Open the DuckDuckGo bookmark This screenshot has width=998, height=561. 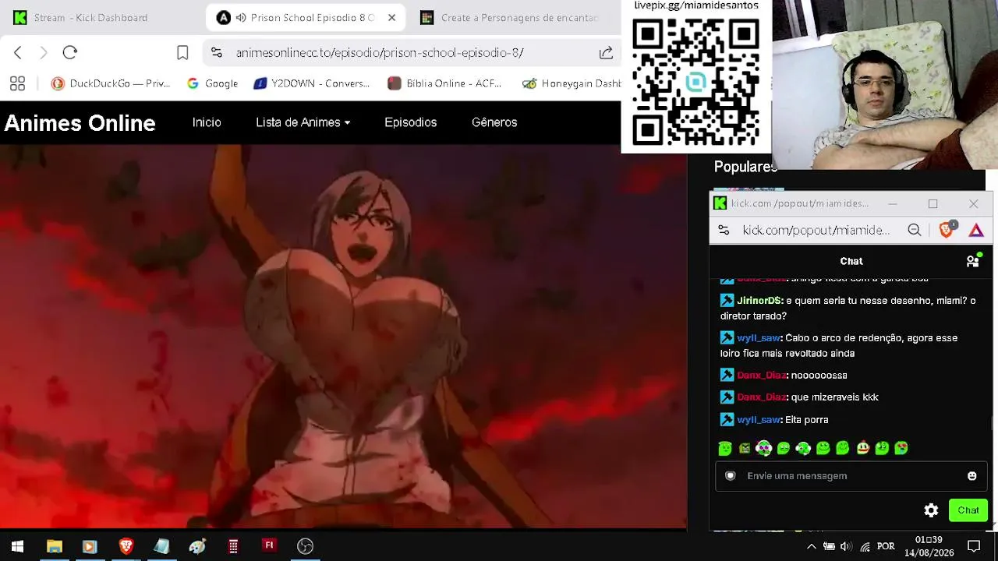pos(111,83)
